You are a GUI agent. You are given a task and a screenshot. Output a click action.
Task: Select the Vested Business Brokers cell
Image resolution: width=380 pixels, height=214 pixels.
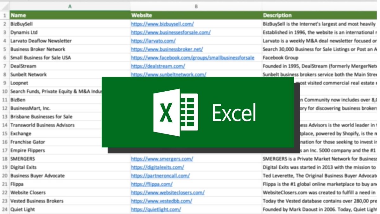[70, 201]
